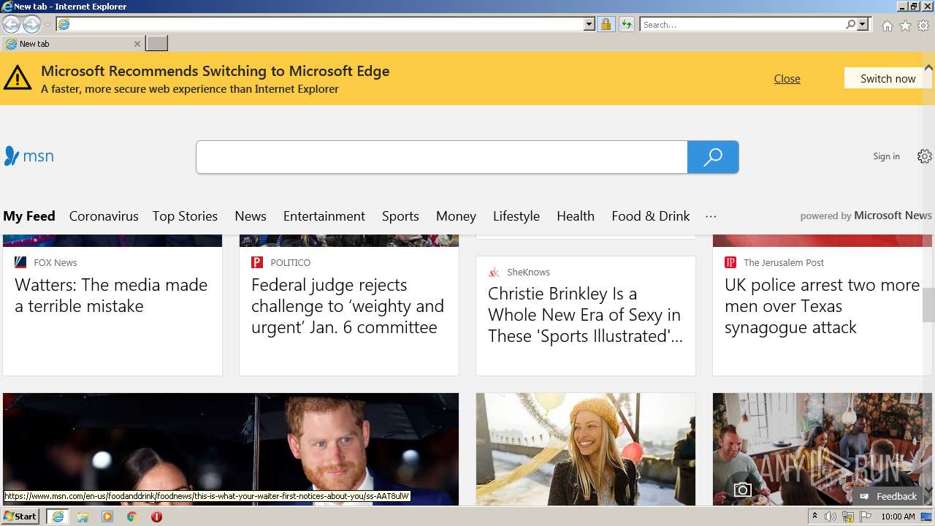This screenshot has height=526, width=935.
Task: Click inside the IE address bar
Action: tap(327, 24)
